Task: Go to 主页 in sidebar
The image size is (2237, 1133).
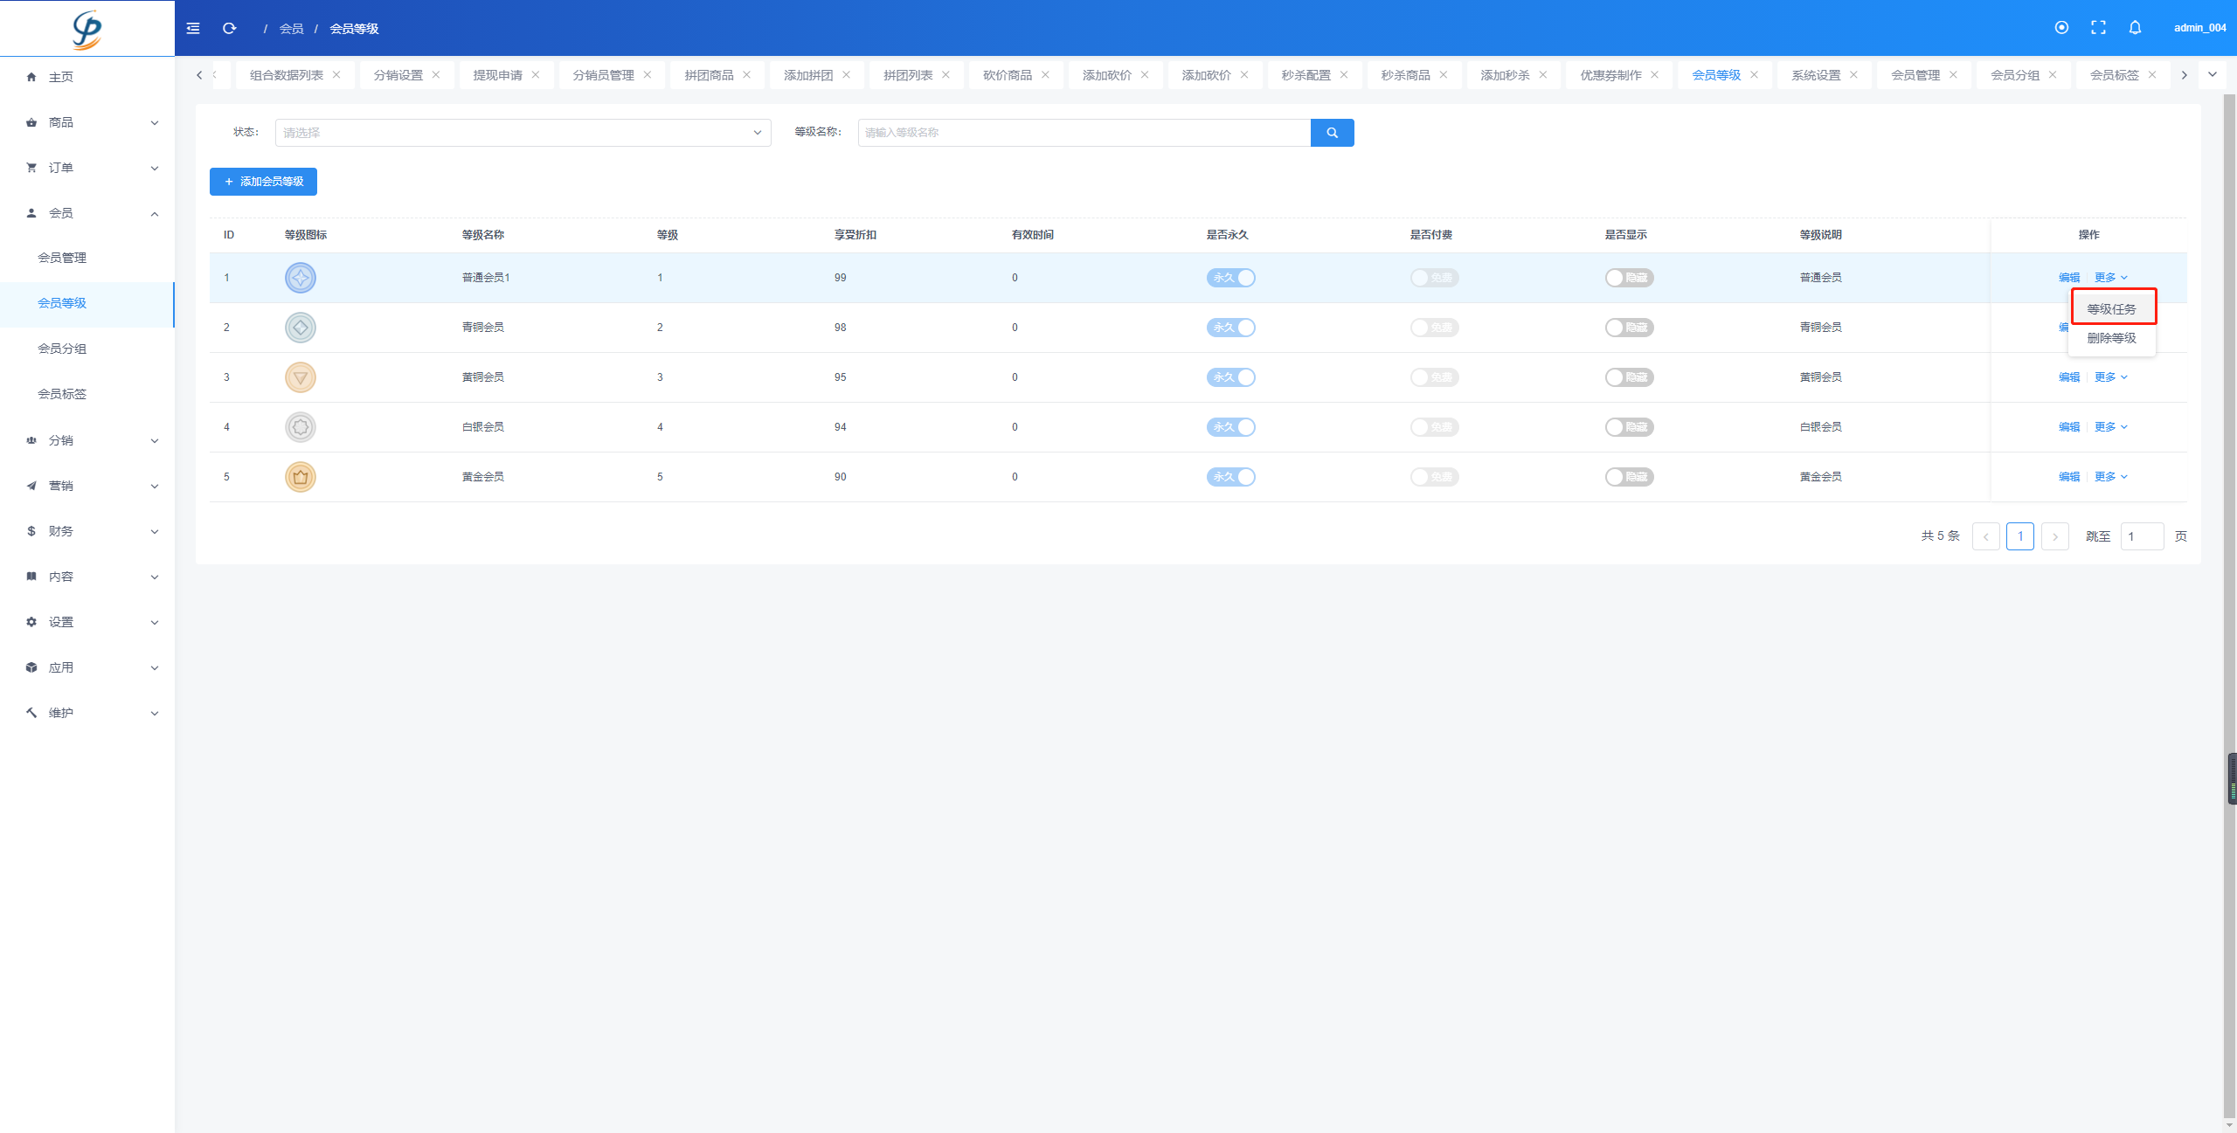Action: click(x=87, y=77)
